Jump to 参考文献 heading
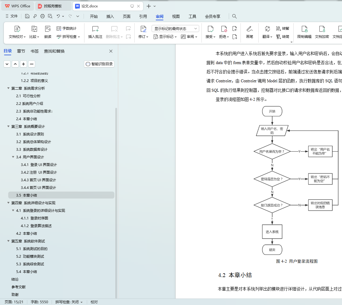342x305 pixels. point(18,287)
